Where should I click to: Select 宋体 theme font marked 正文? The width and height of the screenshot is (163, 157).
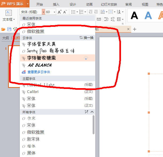58,106
